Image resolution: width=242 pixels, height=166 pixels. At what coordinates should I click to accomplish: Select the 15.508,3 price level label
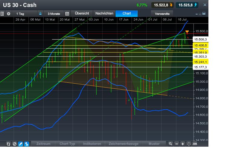pos(201,40)
